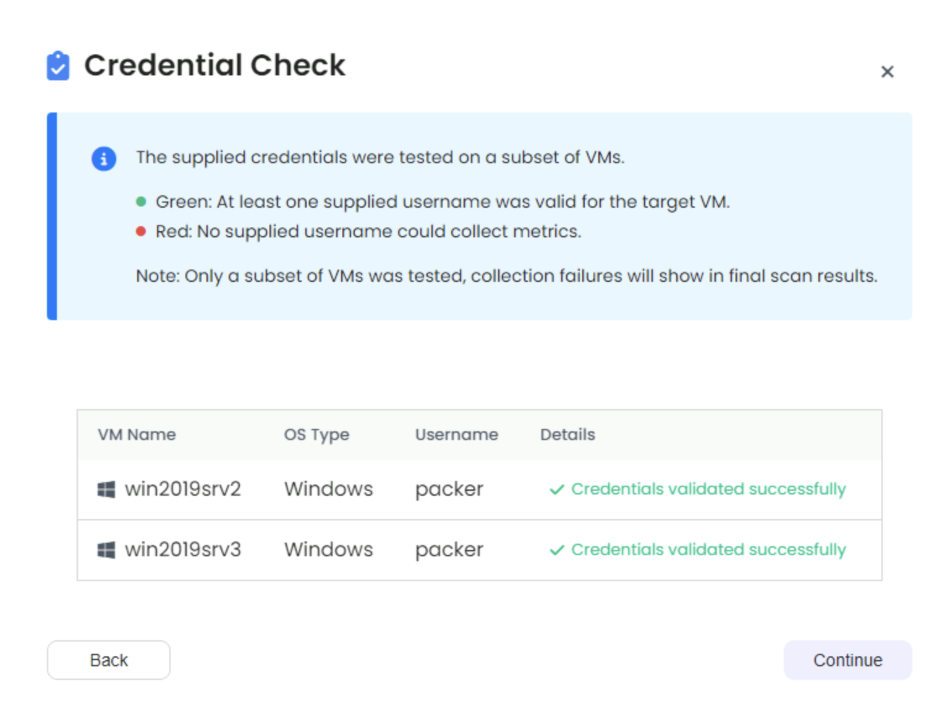This screenshot has width=942, height=712.
Task: Click the OS Type column header
Action: pyautogui.click(x=316, y=434)
